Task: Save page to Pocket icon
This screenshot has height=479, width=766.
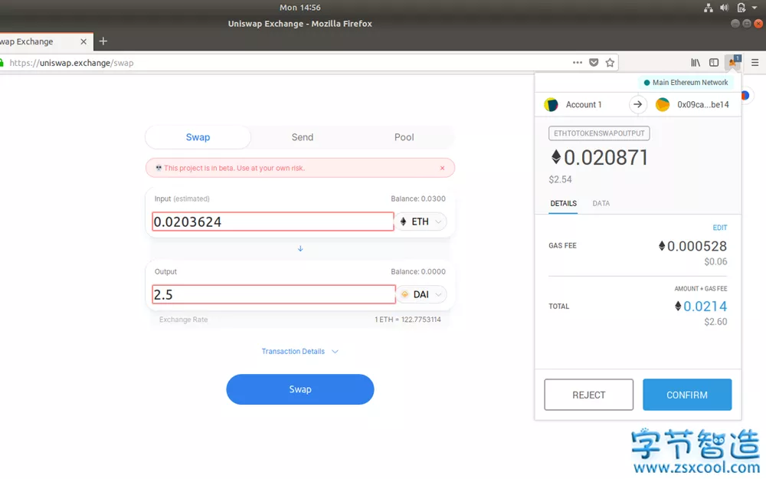Action: tap(594, 63)
